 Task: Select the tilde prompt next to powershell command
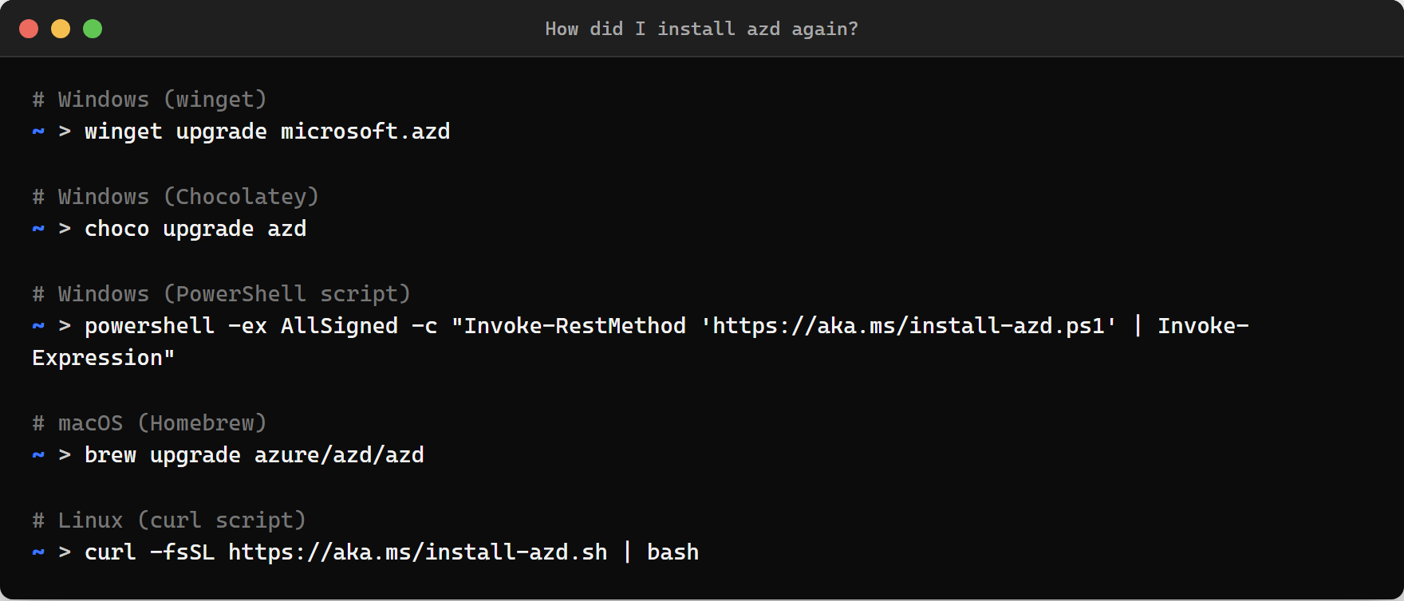(37, 326)
